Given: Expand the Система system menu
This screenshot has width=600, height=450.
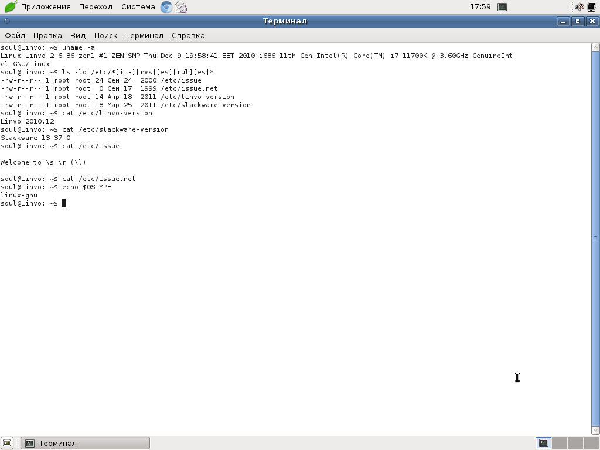Looking at the screenshot, I should [x=138, y=7].
